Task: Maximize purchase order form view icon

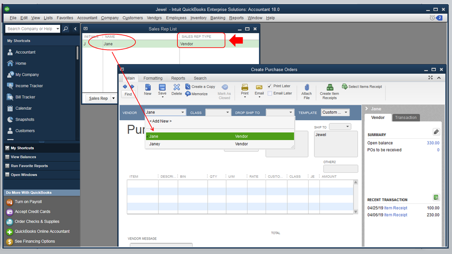Action: [x=430, y=77]
